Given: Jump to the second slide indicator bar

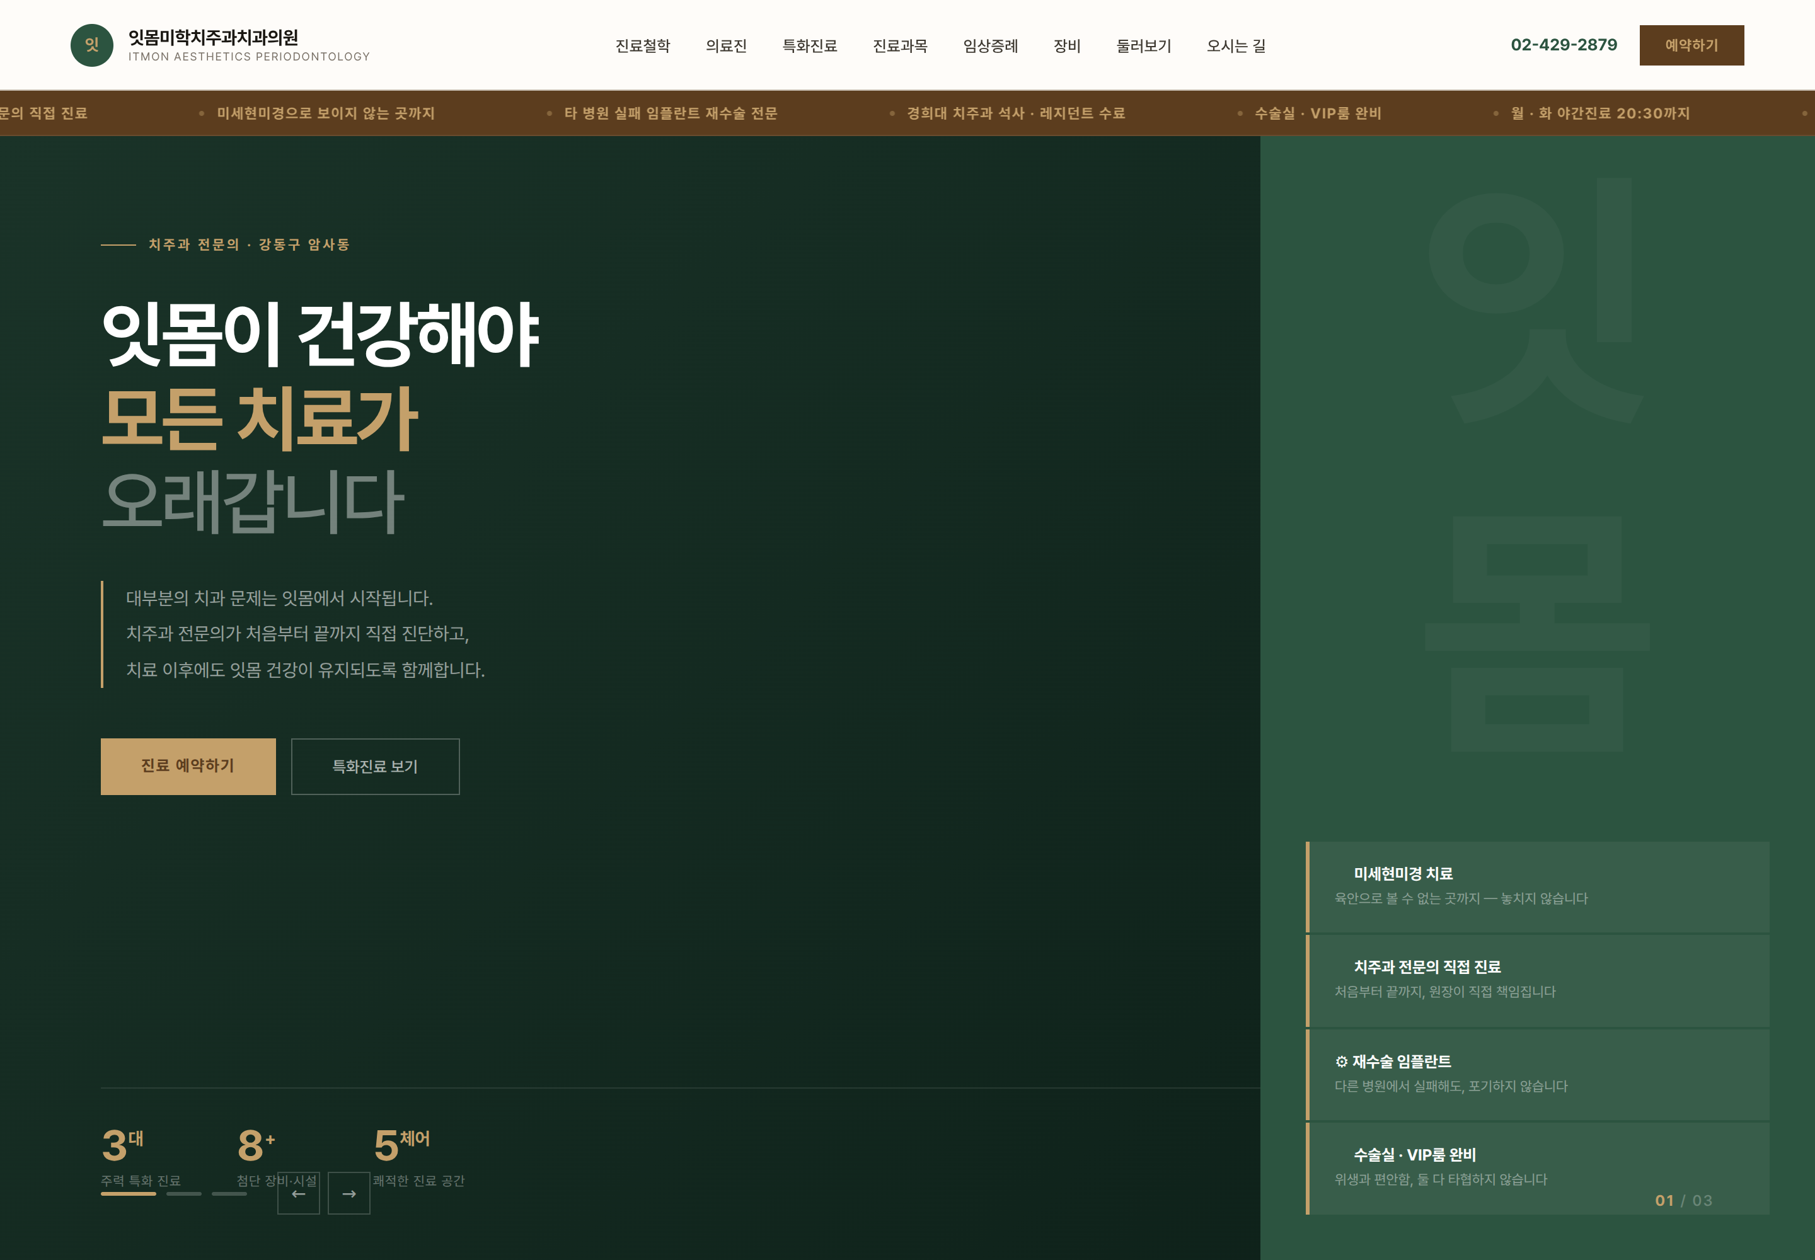Looking at the screenshot, I should click(x=184, y=1194).
